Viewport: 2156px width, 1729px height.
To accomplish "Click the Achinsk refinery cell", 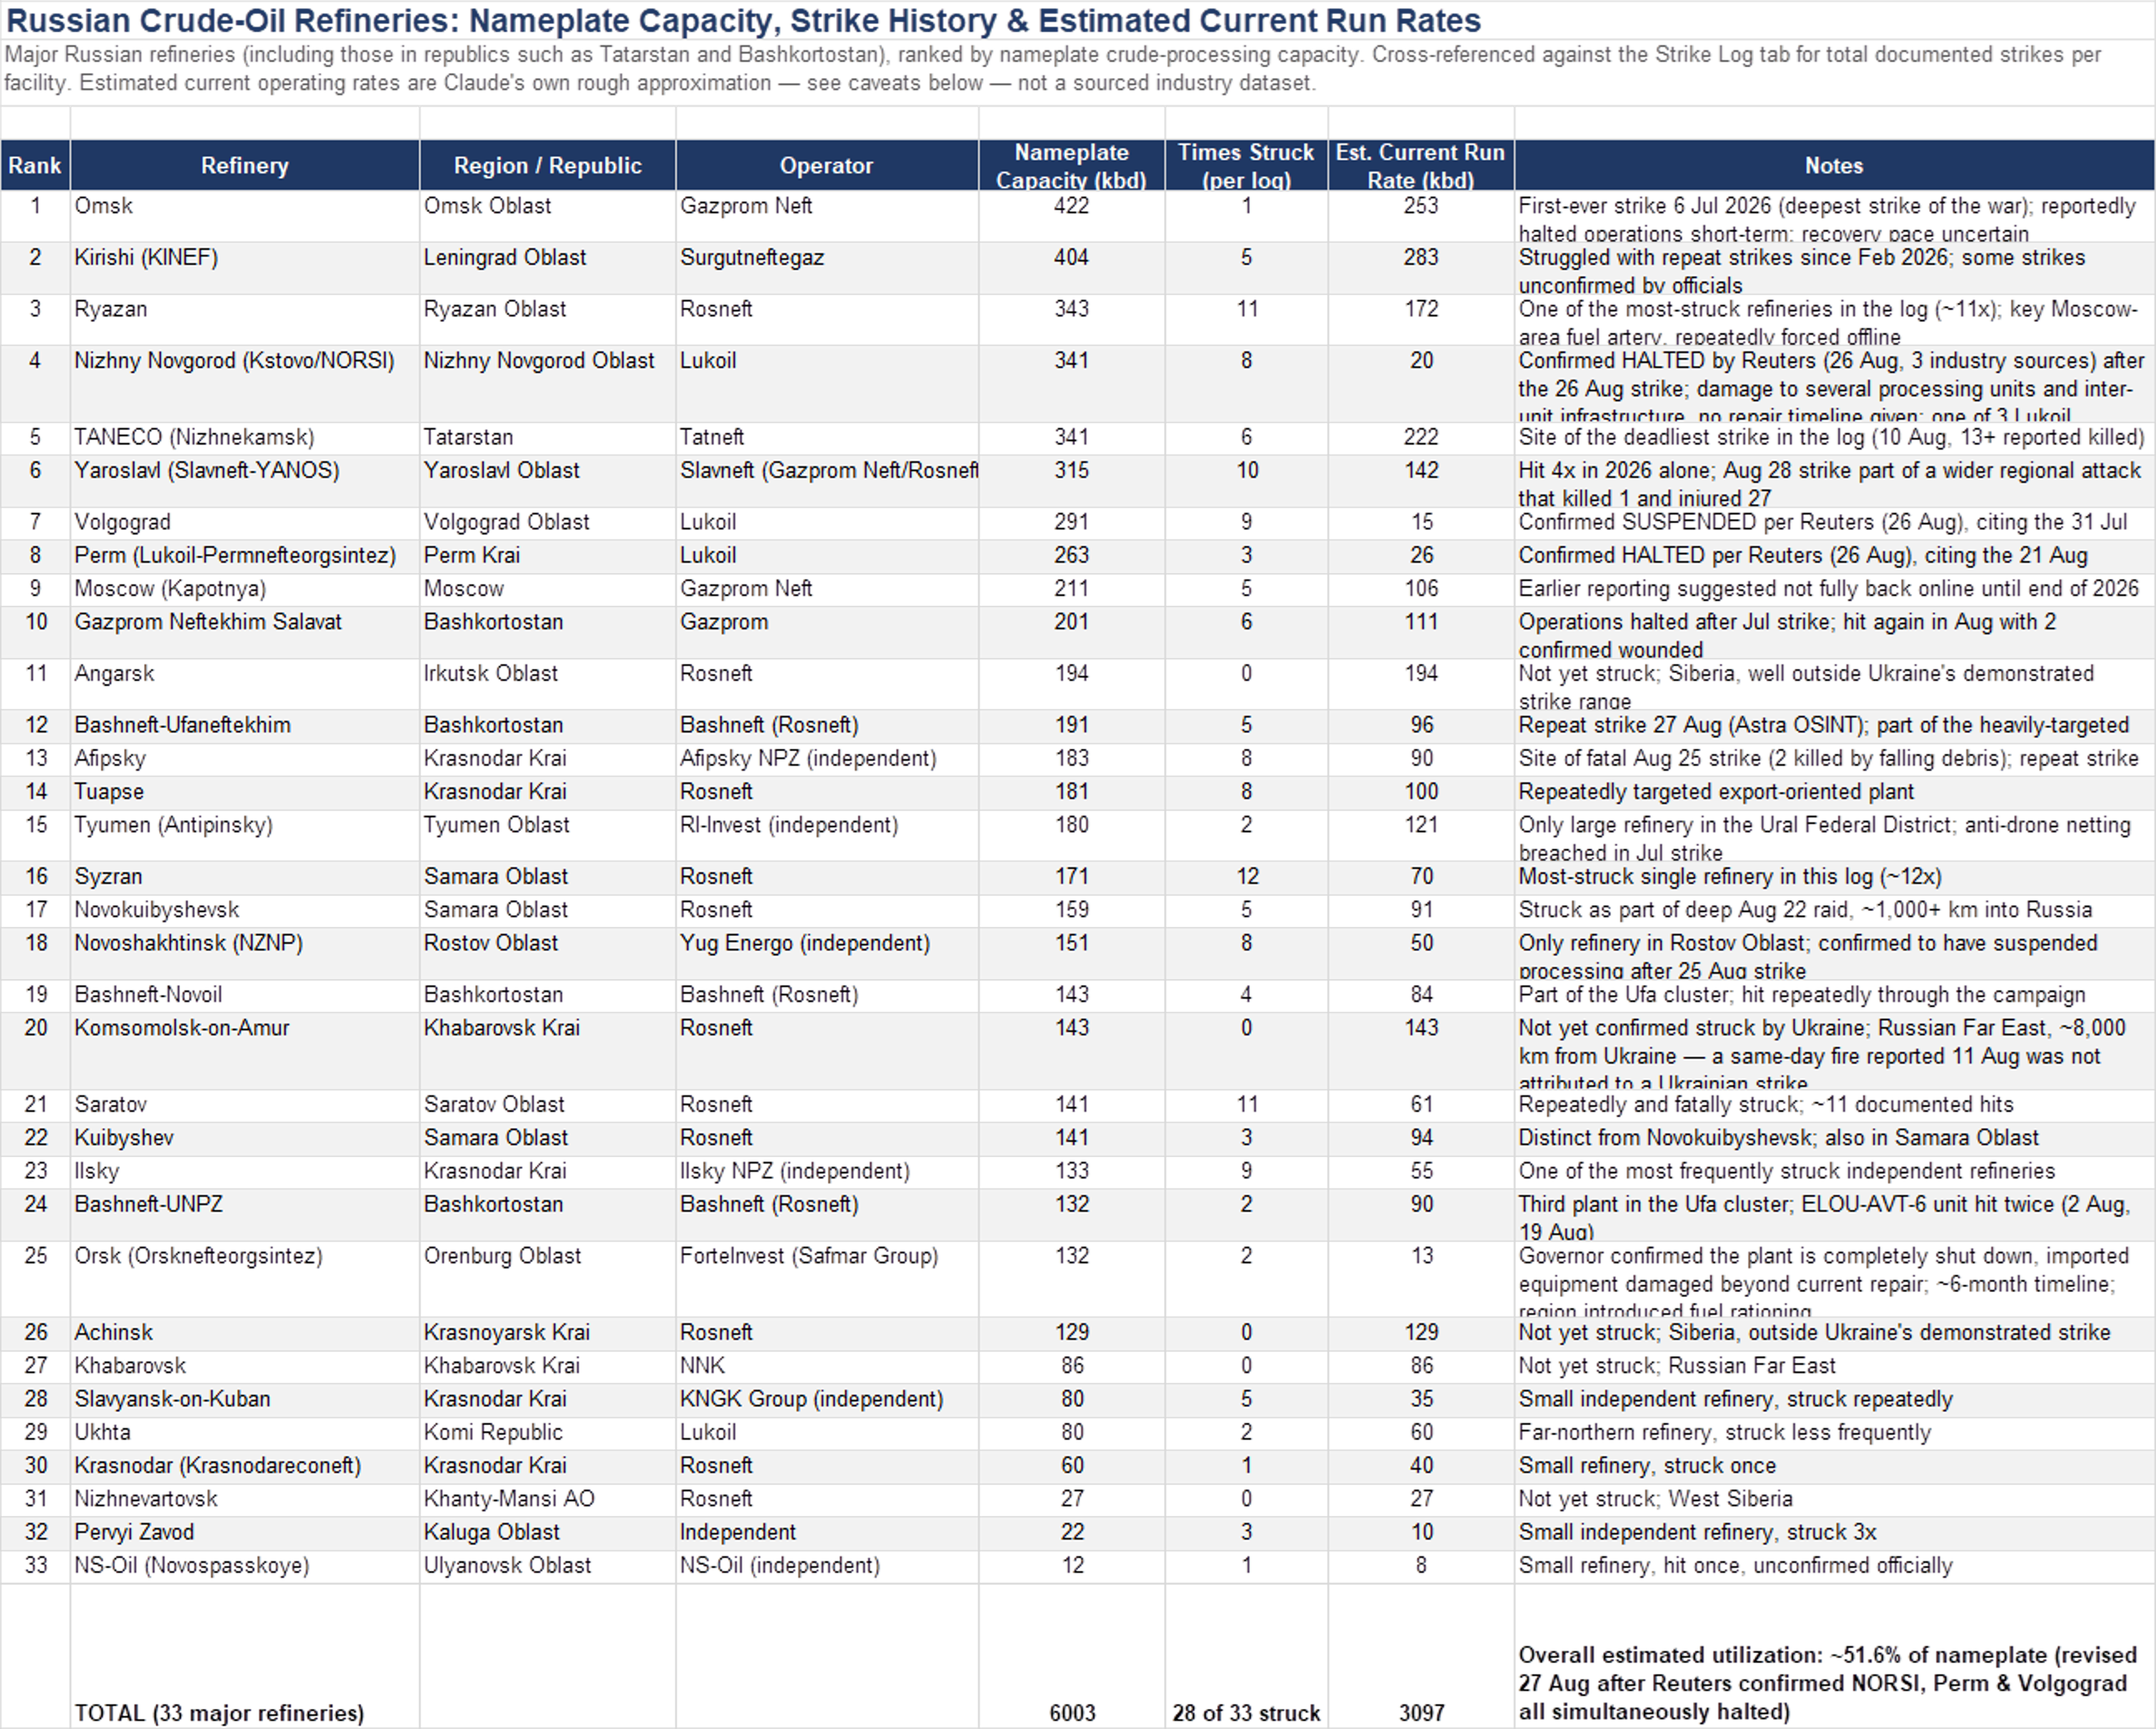I will click(x=245, y=1333).
